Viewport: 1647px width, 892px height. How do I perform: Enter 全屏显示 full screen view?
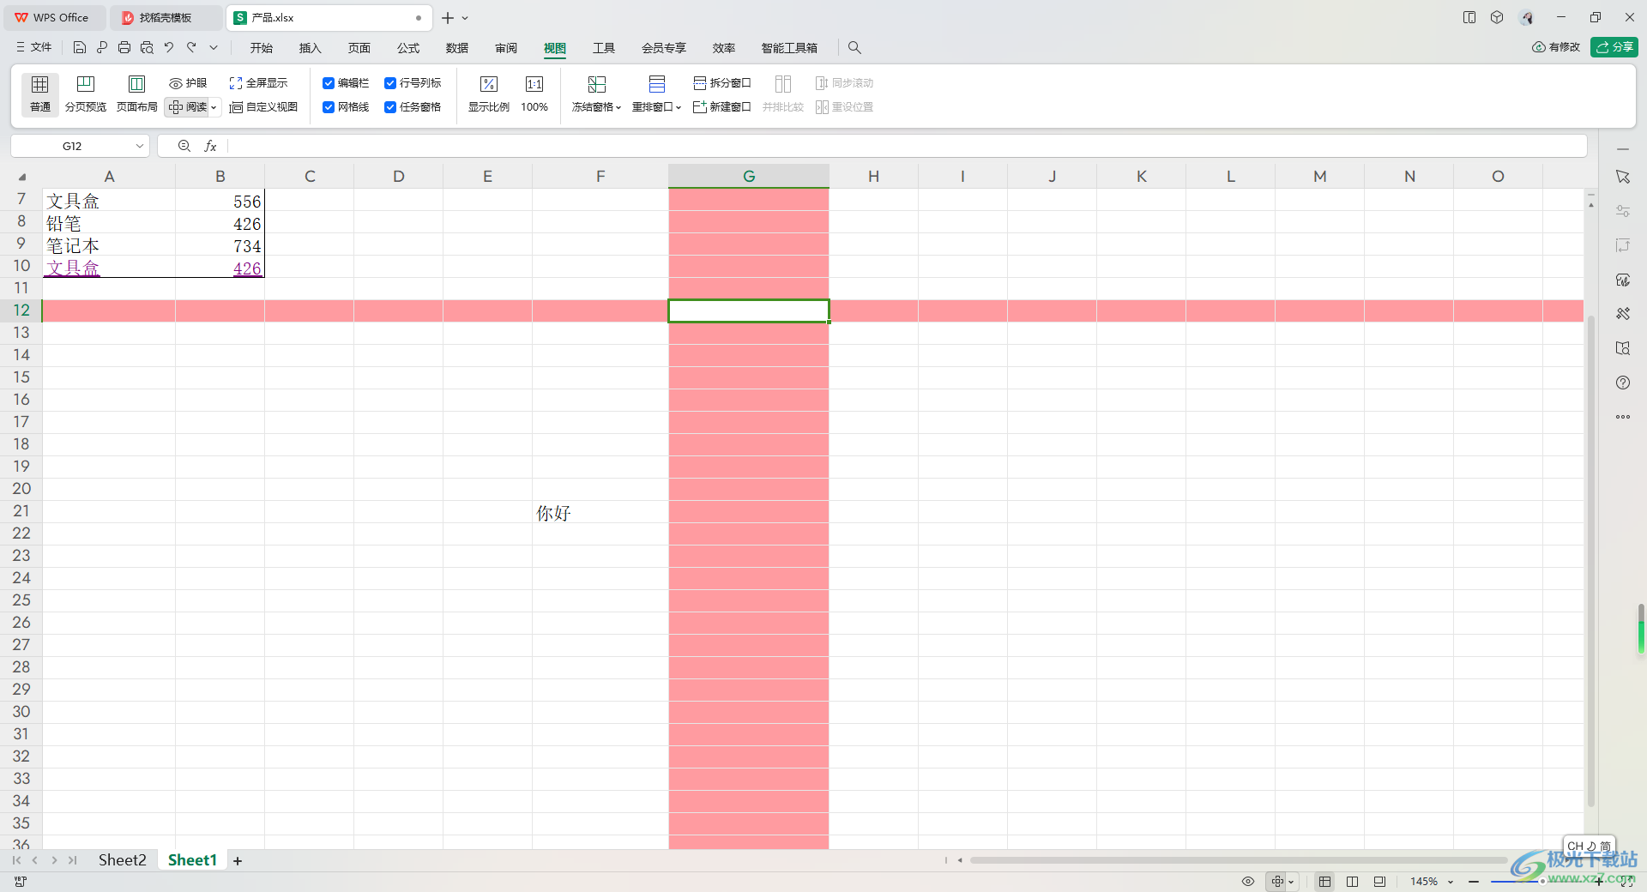(x=258, y=83)
